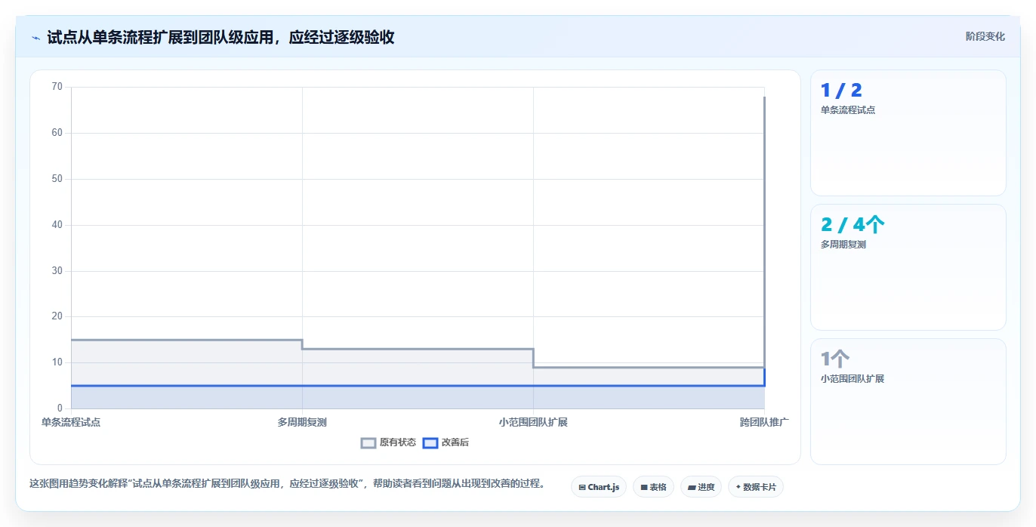The image size is (1036, 527).
Task: Click the 单条流程试点 x-axis label
Action: tap(71, 422)
